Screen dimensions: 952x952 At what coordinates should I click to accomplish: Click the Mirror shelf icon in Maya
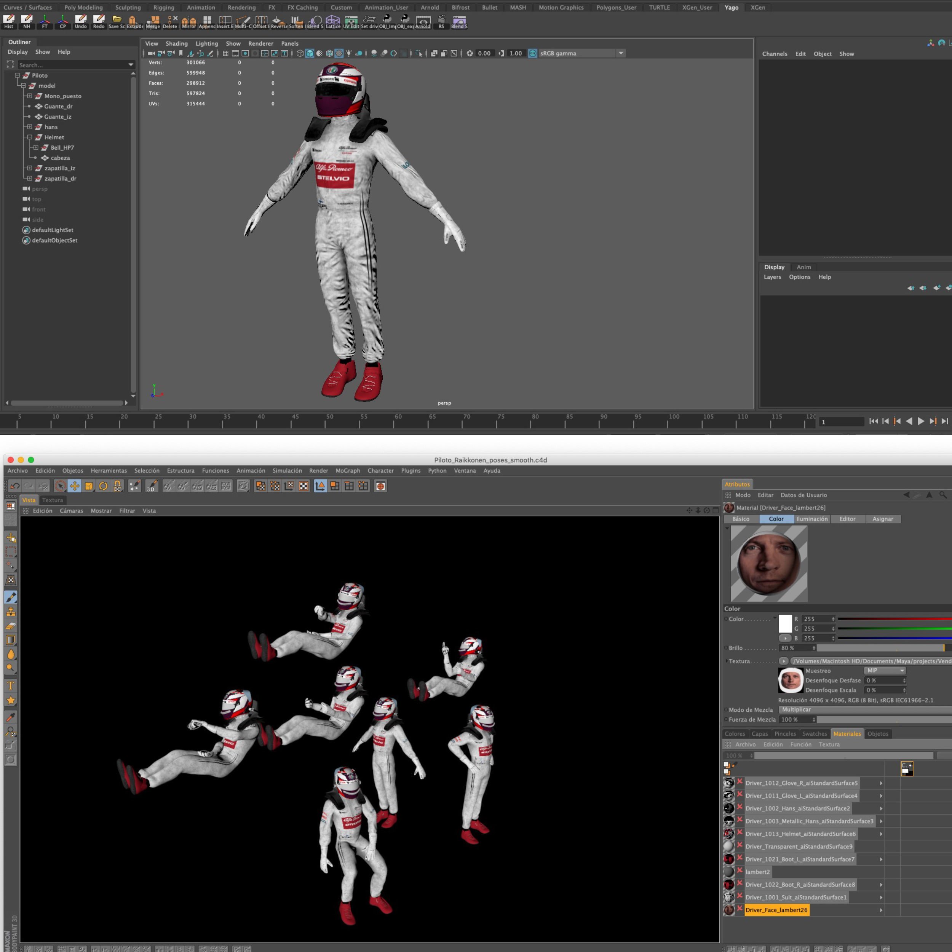click(189, 21)
